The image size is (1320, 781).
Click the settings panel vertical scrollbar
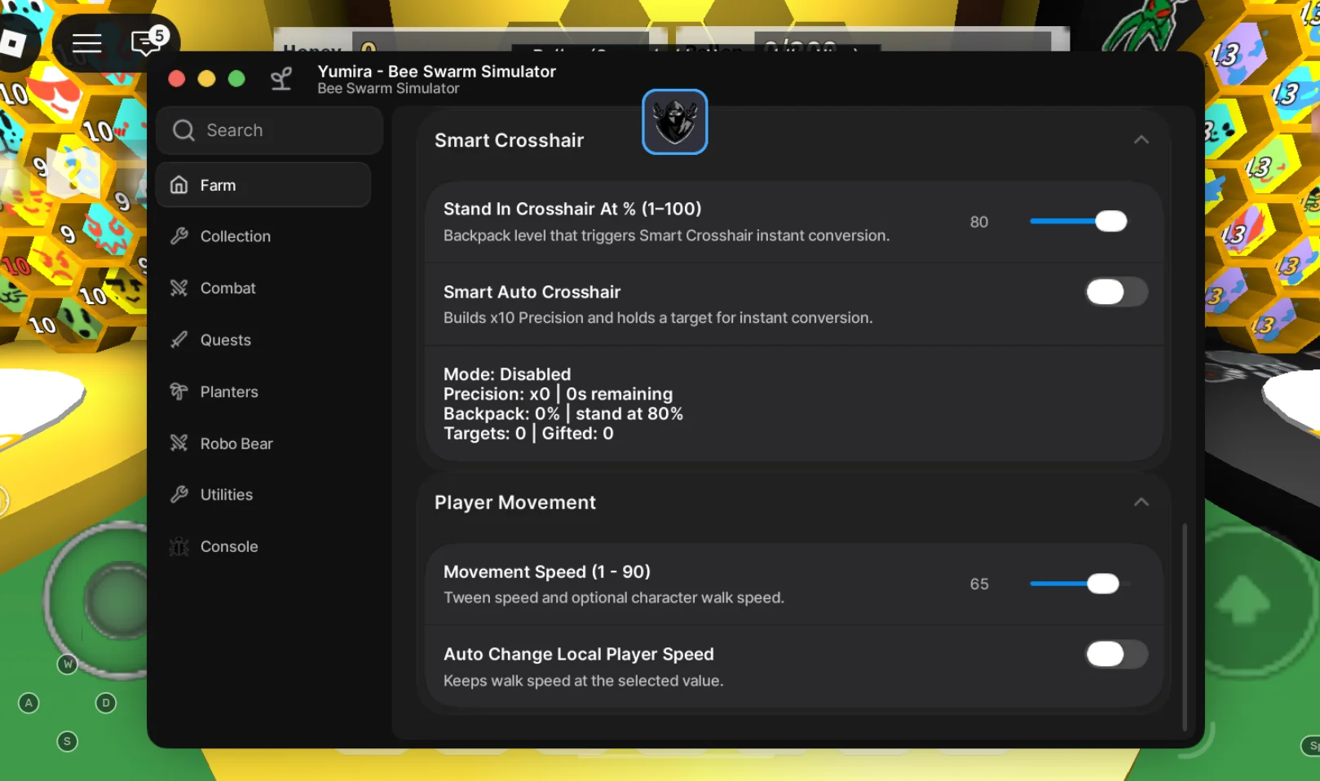click(1184, 626)
